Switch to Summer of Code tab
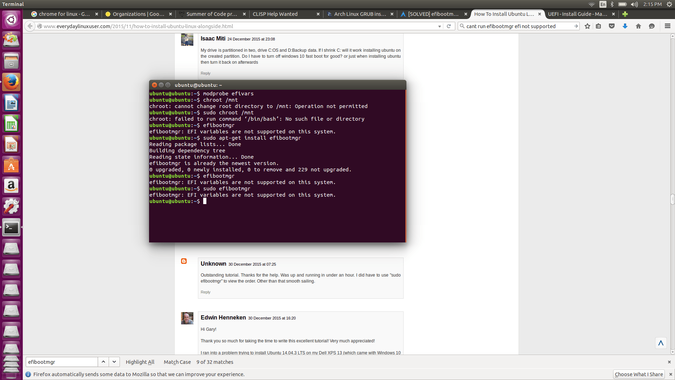 212,14
